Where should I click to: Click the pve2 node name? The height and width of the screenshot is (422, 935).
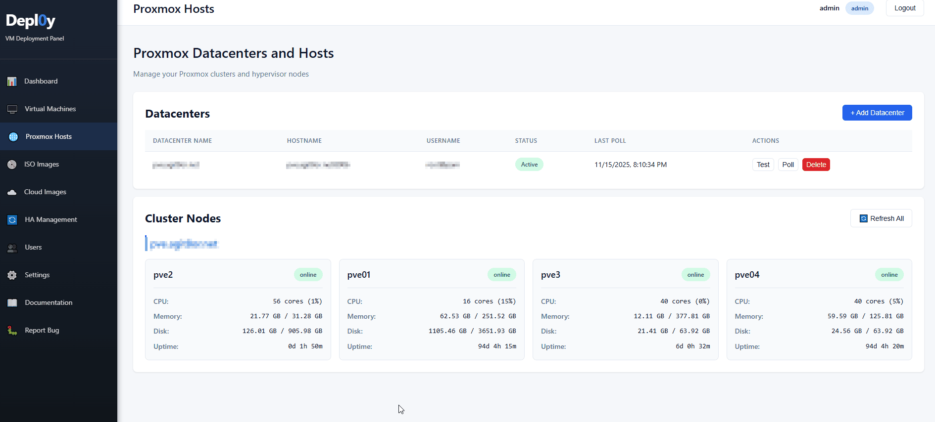pos(163,275)
